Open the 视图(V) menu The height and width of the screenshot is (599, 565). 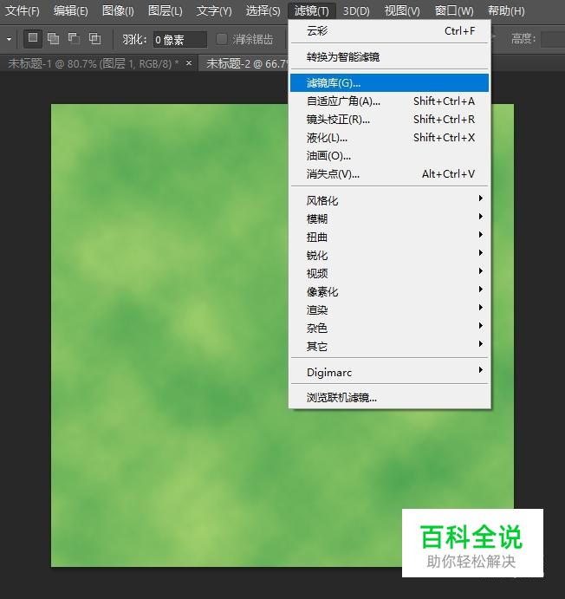click(x=402, y=10)
